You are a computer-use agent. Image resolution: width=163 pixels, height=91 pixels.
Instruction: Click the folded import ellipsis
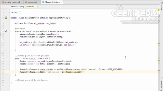point(20,12)
